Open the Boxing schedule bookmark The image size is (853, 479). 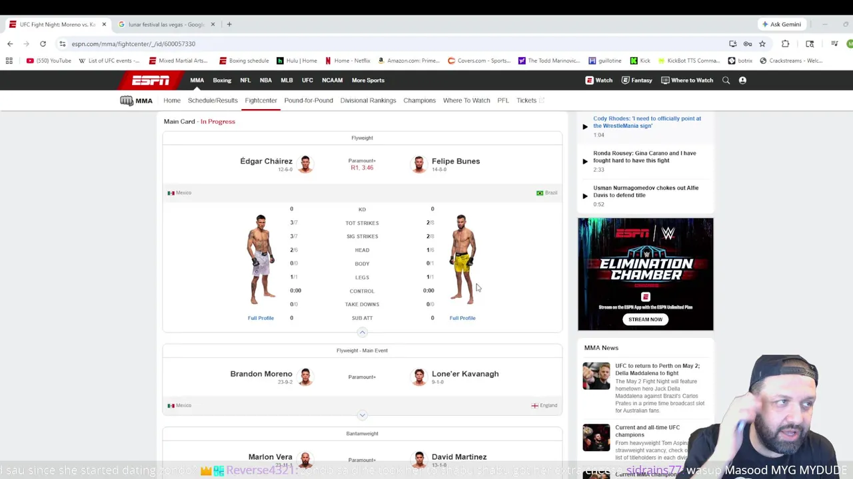(244, 61)
